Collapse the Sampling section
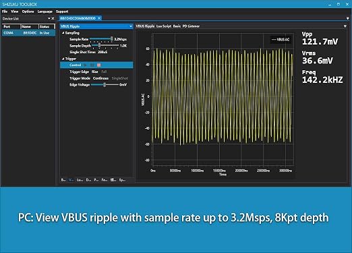Image resolution: width=352 pixels, height=253 pixels. click(63, 33)
